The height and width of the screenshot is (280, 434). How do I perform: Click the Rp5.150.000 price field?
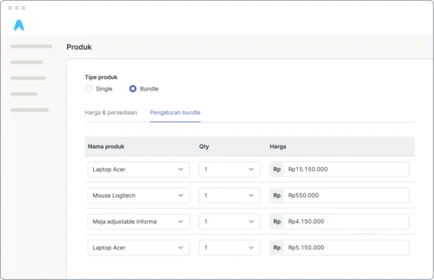[339, 247]
